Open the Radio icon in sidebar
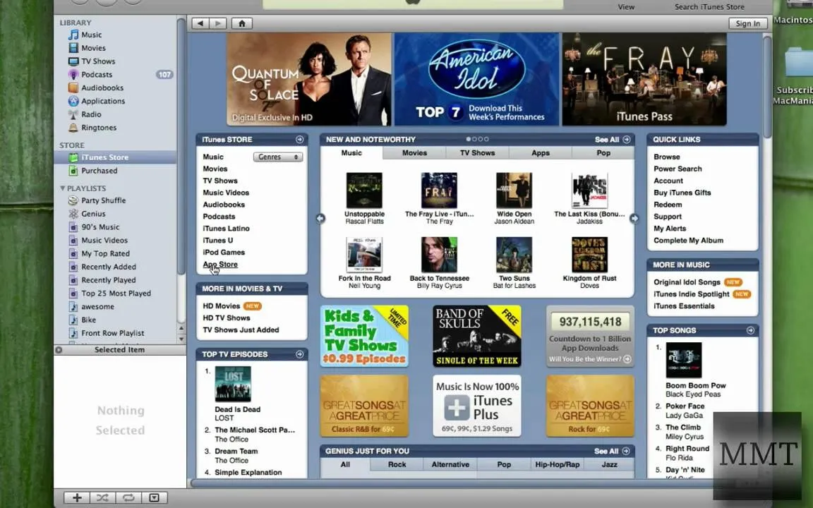The height and width of the screenshot is (508, 813). pos(73,114)
